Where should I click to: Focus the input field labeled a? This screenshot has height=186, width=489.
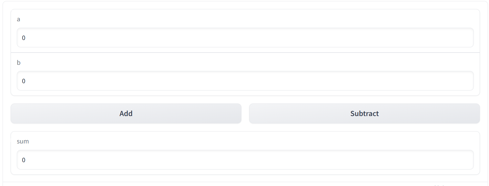(x=245, y=38)
